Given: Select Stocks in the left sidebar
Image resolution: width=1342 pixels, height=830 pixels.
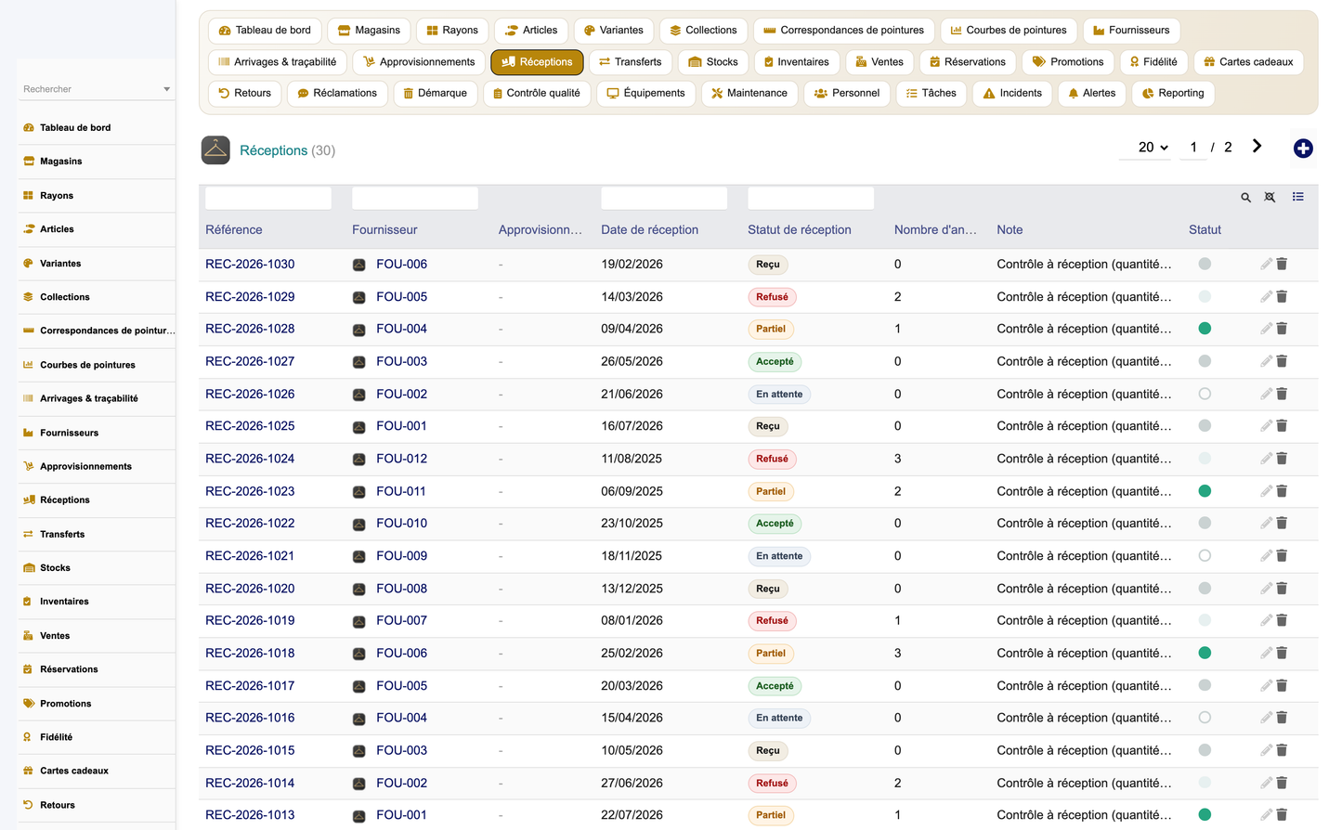Looking at the screenshot, I should coord(55,568).
